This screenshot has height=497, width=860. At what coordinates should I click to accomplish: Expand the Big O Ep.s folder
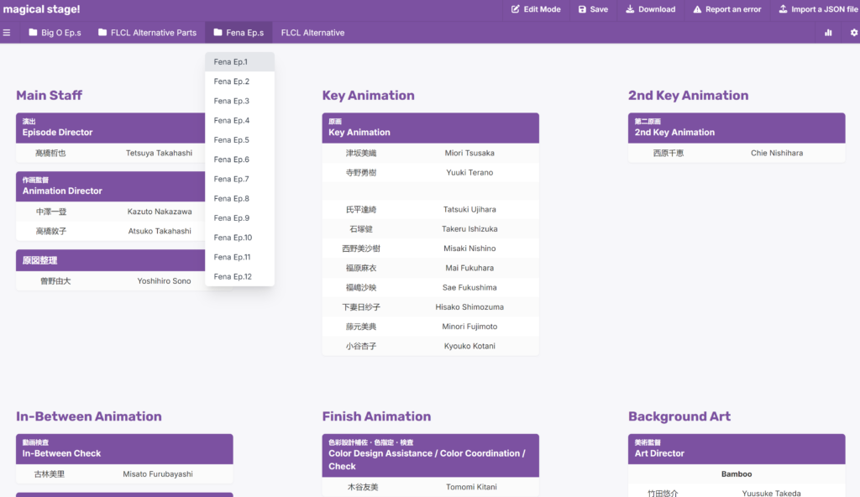[x=55, y=33]
